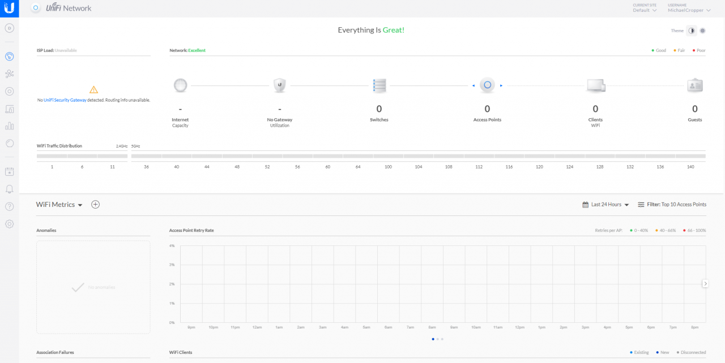Viewport: 725px width, 363px height.
Task: Select the network Topology view in the sidebar
Action: pyautogui.click(x=9, y=74)
